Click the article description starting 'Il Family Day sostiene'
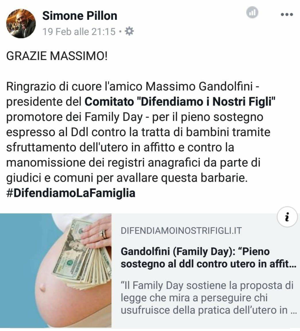This screenshot has height=331, width=300. [207, 298]
